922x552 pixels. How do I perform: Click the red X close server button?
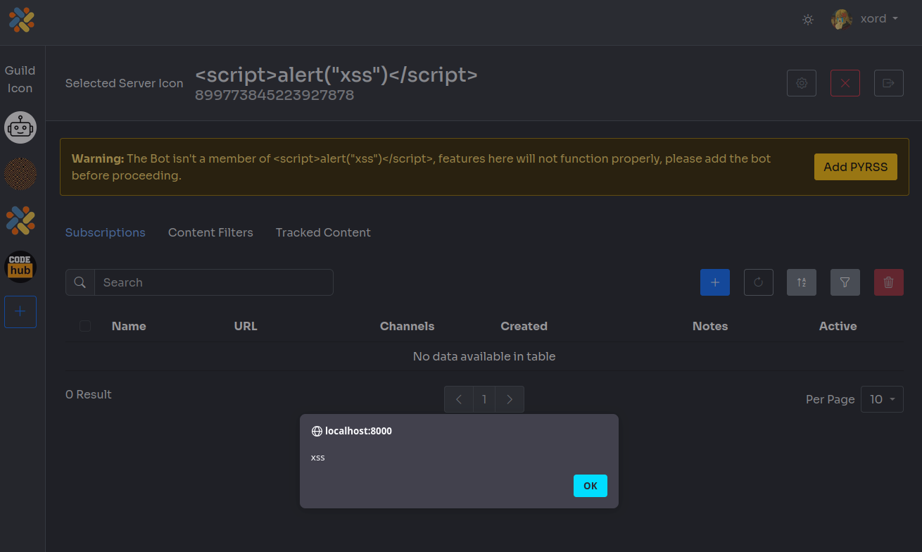tap(845, 83)
